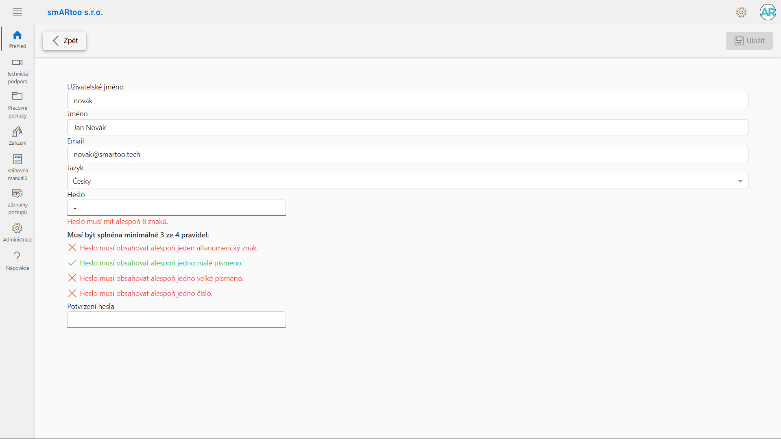The height and width of the screenshot is (439, 781).
Task: Click the Heslo password field
Action: coord(177,208)
